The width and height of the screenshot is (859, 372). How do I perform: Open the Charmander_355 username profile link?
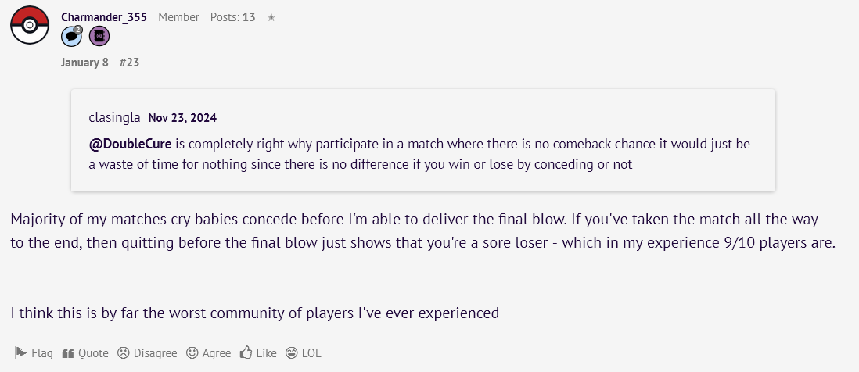pos(104,17)
